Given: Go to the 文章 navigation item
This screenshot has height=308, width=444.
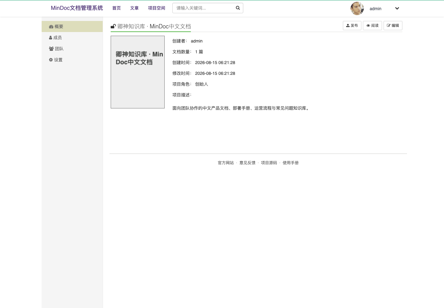Looking at the screenshot, I should coord(134,8).
